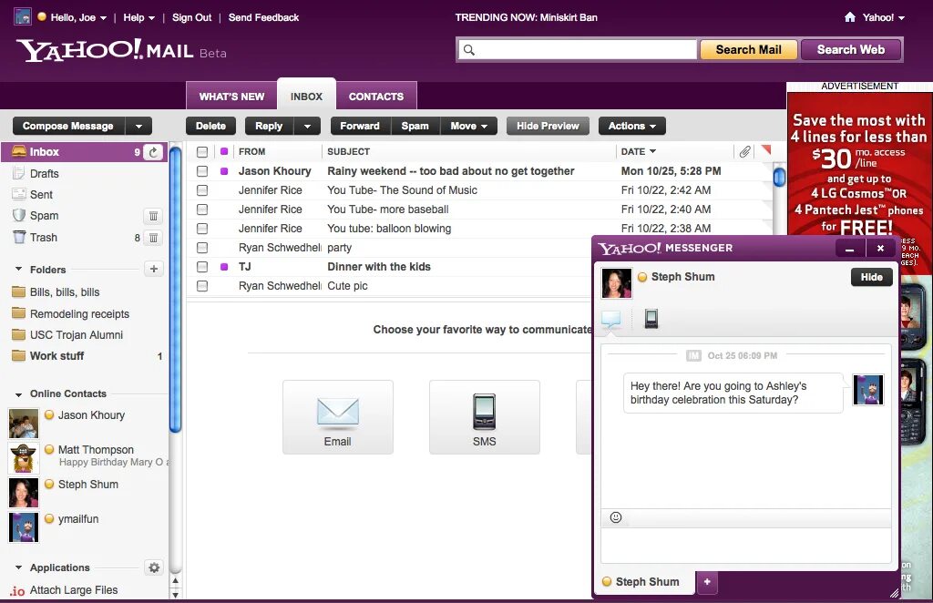Sort messages by the DATE column
This screenshot has width=933, height=603.
click(638, 151)
